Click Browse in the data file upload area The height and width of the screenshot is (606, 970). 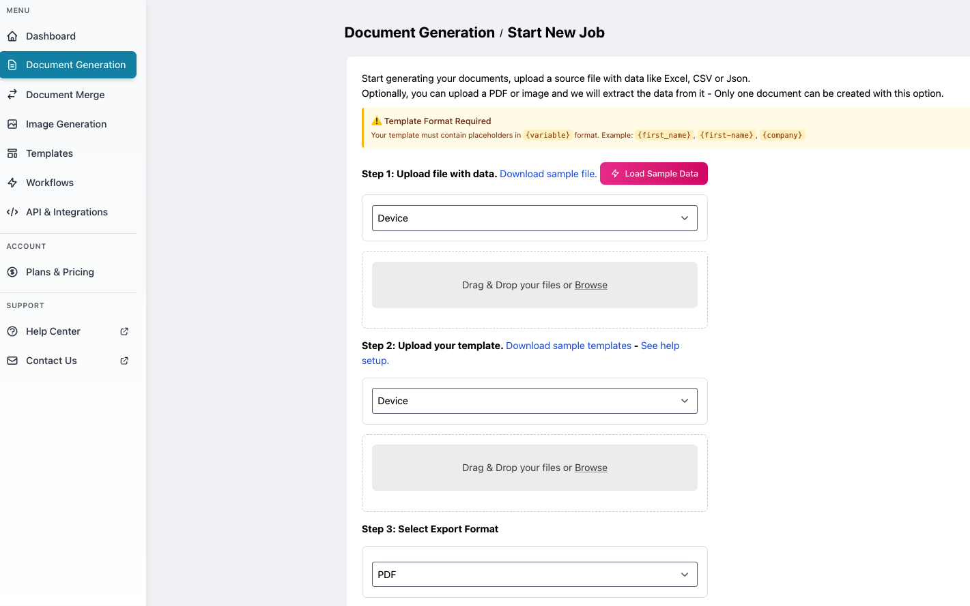(590, 285)
